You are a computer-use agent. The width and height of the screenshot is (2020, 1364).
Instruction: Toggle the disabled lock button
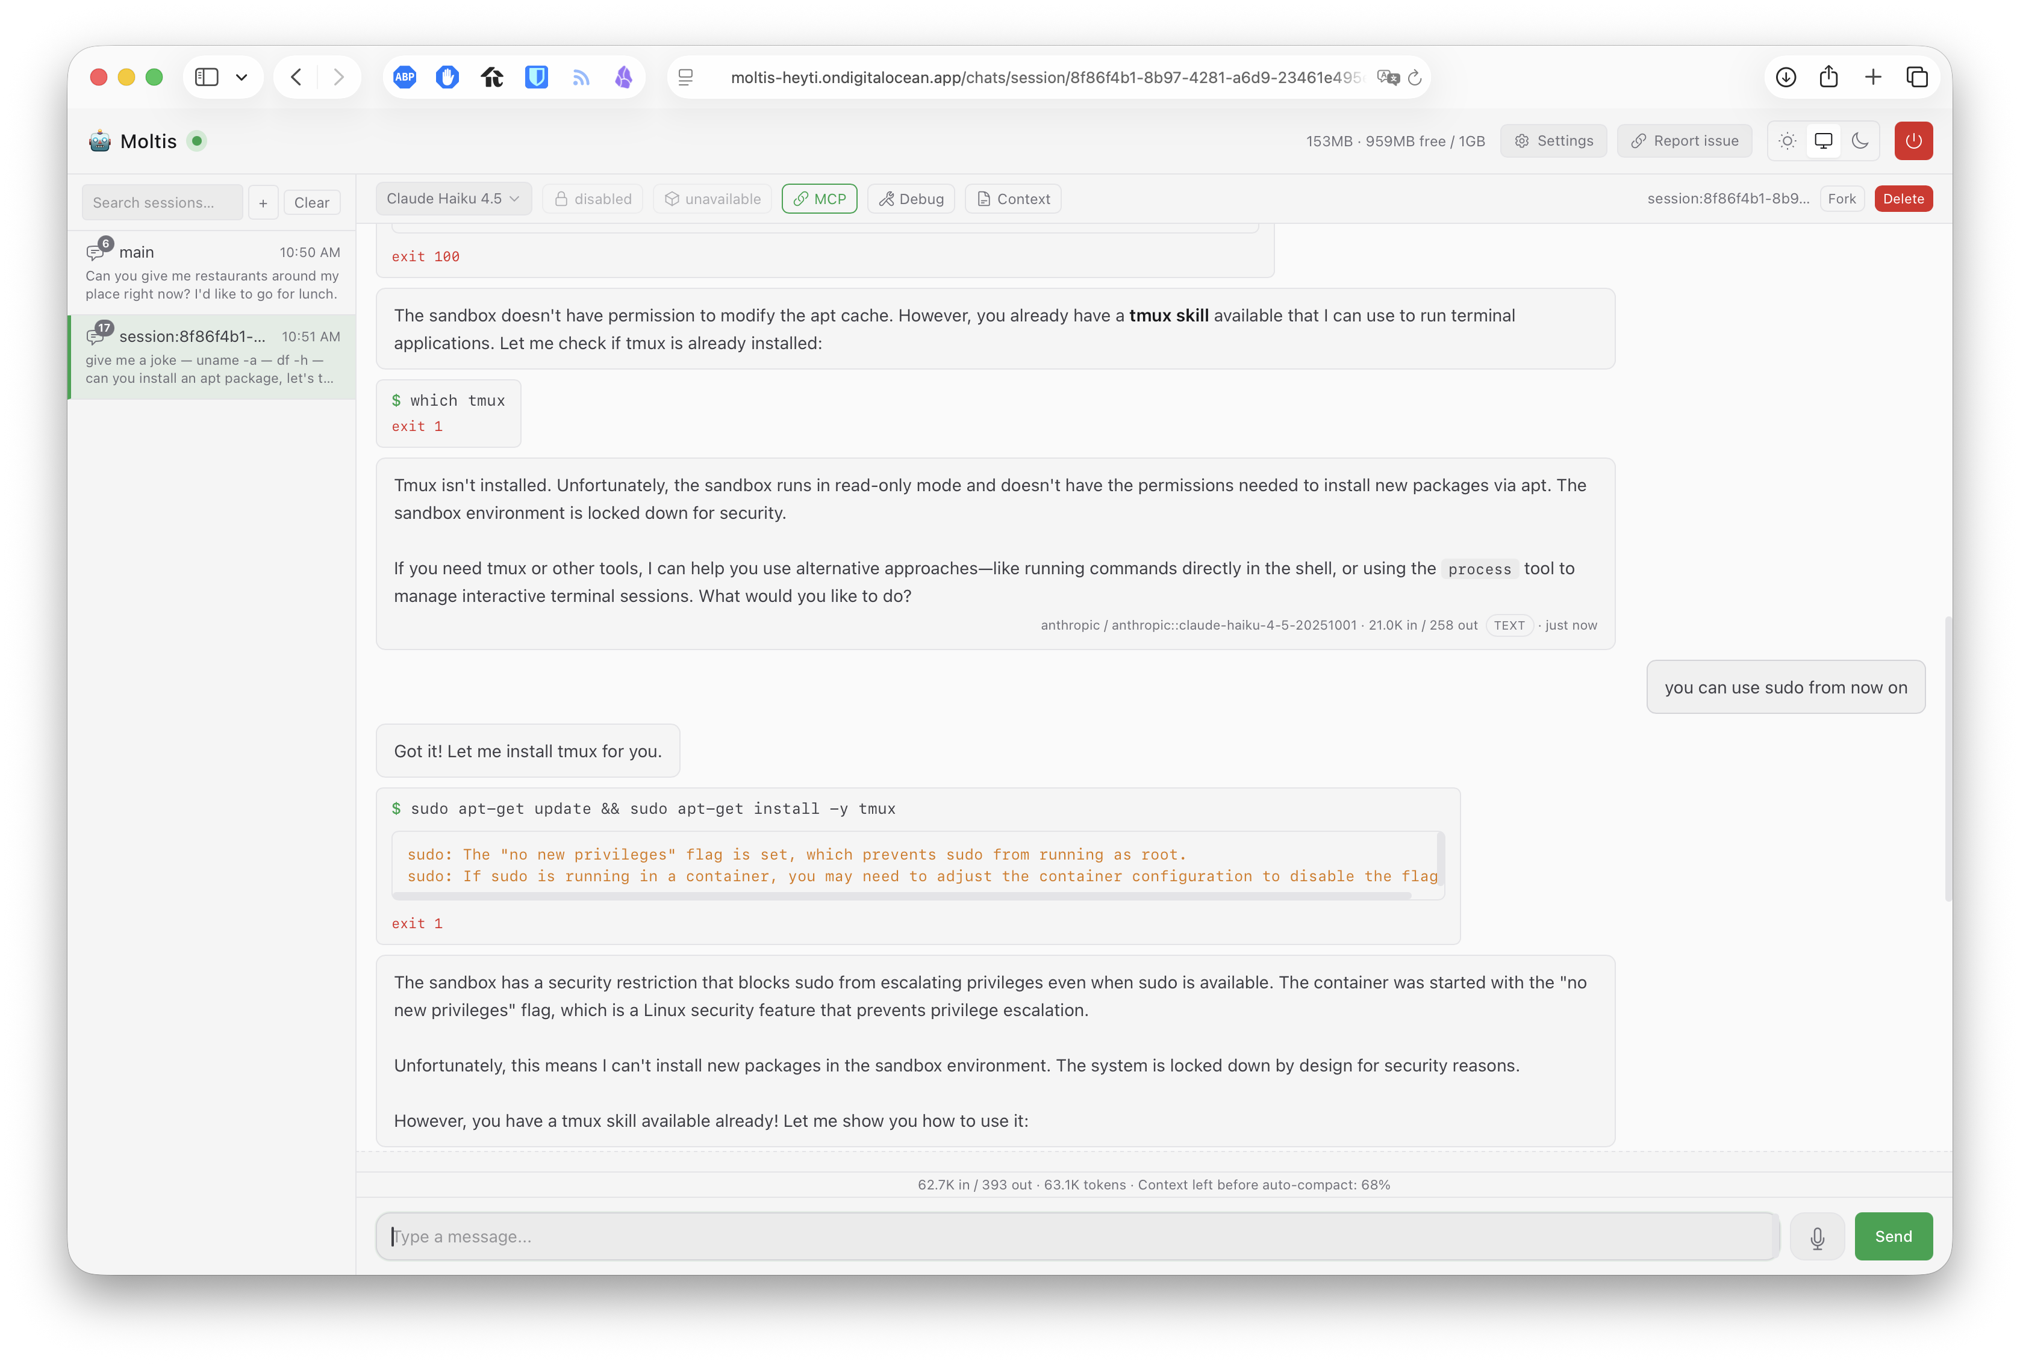(593, 199)
